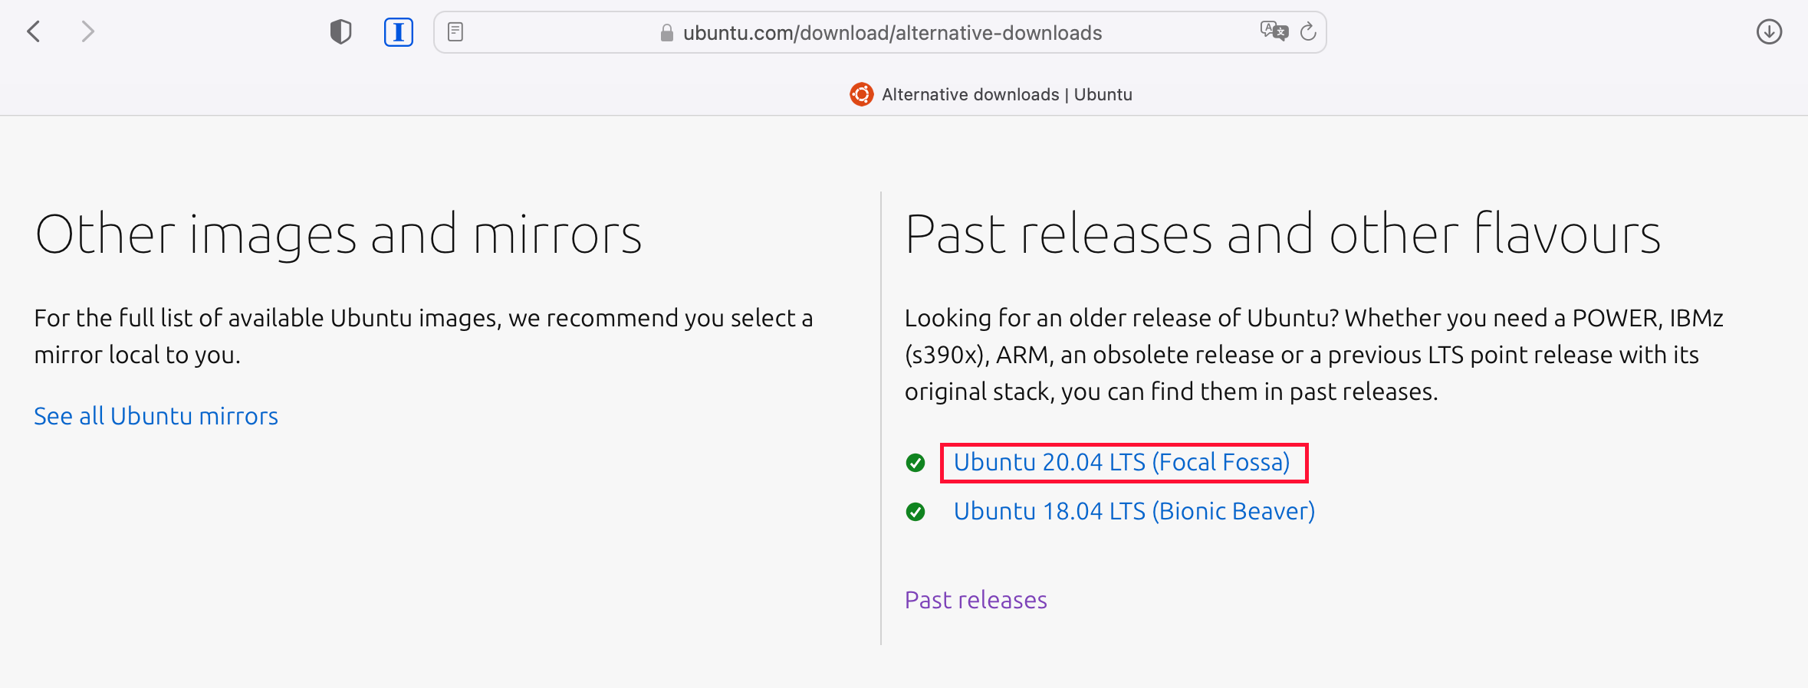Click the blue "I" extension icon
This screenshot has height=688, width=1808.
399,32
